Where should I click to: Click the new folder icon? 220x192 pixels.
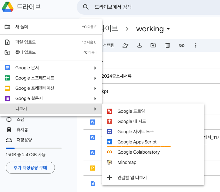7,27
